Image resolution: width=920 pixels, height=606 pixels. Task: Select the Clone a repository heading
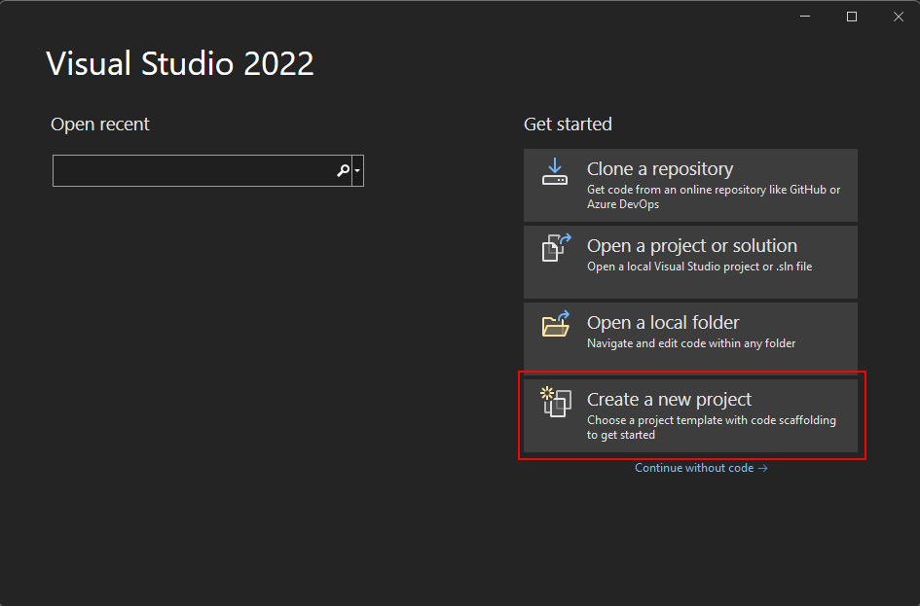tap(660, 169)
